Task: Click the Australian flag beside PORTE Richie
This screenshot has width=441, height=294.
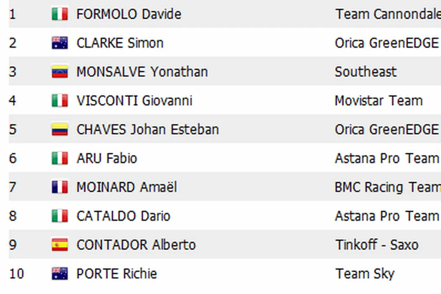Action: pos(60,274)
